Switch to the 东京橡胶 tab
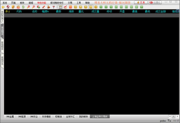Image resolution: width=180 pixels, height=123 pixels. [x=46, y=117]
